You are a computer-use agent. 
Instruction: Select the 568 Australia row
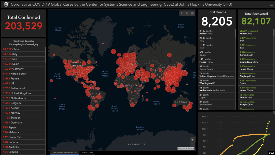pyautogui.click(x=23, y=147)
